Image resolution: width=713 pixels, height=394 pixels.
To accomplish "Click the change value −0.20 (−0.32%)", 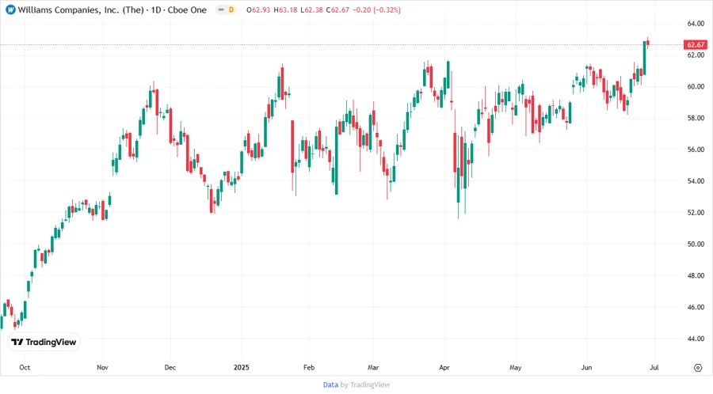I will point(376,10).
